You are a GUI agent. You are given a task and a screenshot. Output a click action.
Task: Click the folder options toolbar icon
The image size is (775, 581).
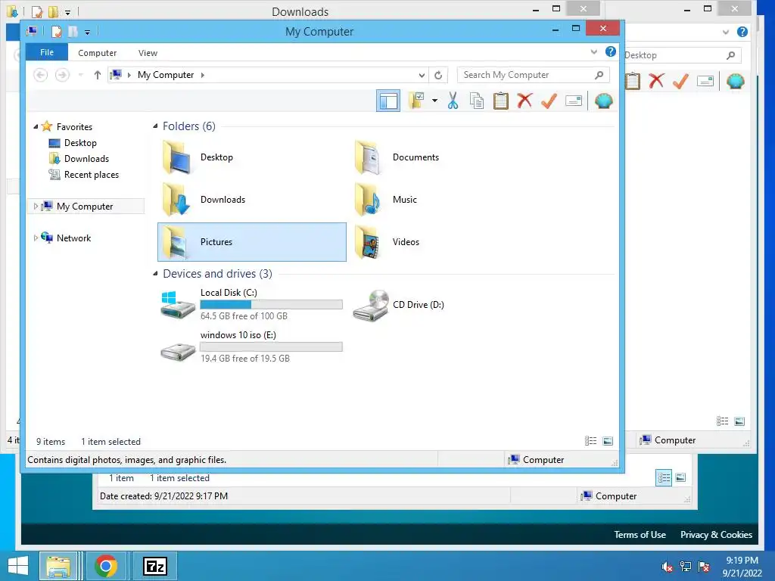click(416, 101)
